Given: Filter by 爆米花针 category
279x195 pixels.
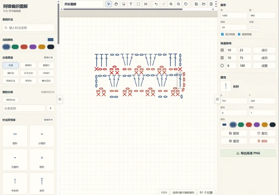Looking at the screenshot, I should coord(46,81).
